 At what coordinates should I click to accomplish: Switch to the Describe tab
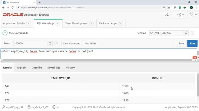click(37, 68)
